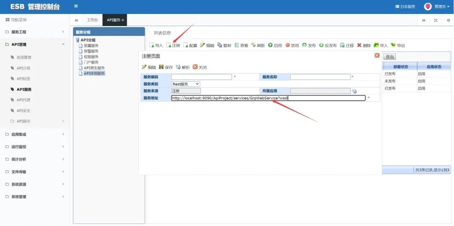Open API分组 in the left sidebar menu
This screenshot has height=226, width=454.
pyautogui.click(x=23, y=68)
